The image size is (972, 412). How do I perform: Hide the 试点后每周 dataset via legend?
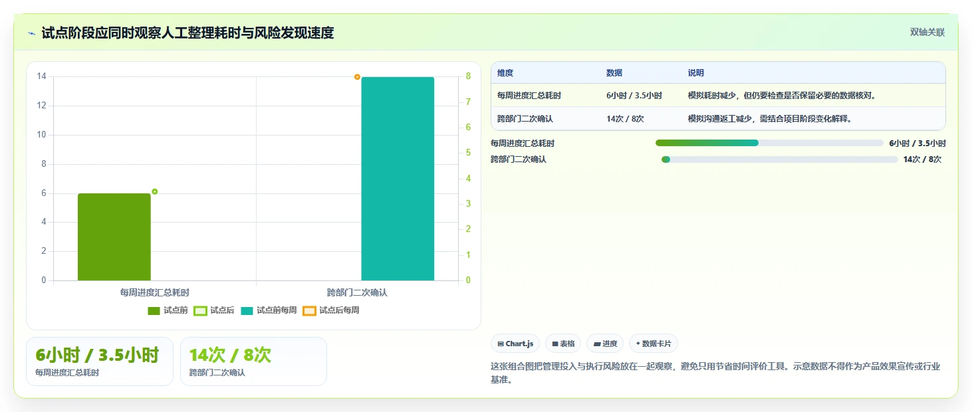pos(331,310)
